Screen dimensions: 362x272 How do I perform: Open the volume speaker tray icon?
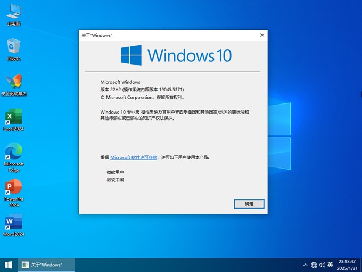click(x=322, y=265)
